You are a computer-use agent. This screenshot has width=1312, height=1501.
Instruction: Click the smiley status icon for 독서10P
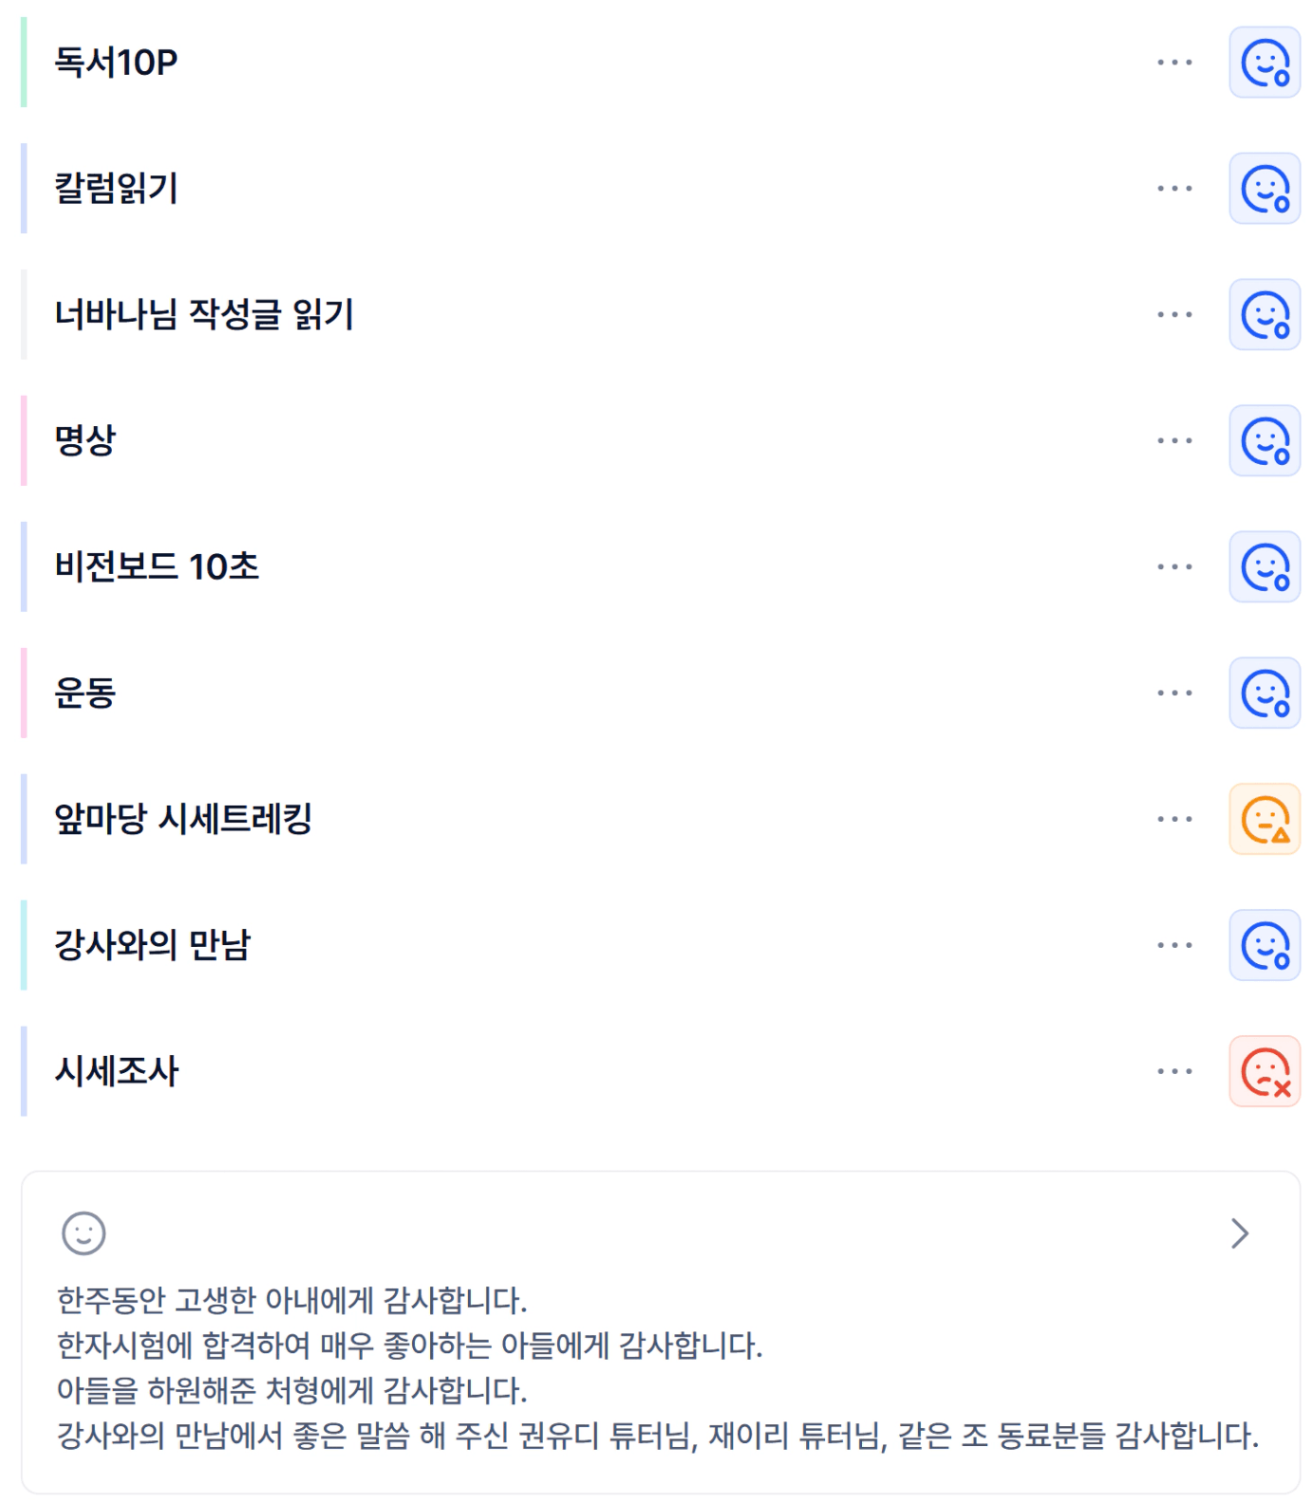(1265, 63)
